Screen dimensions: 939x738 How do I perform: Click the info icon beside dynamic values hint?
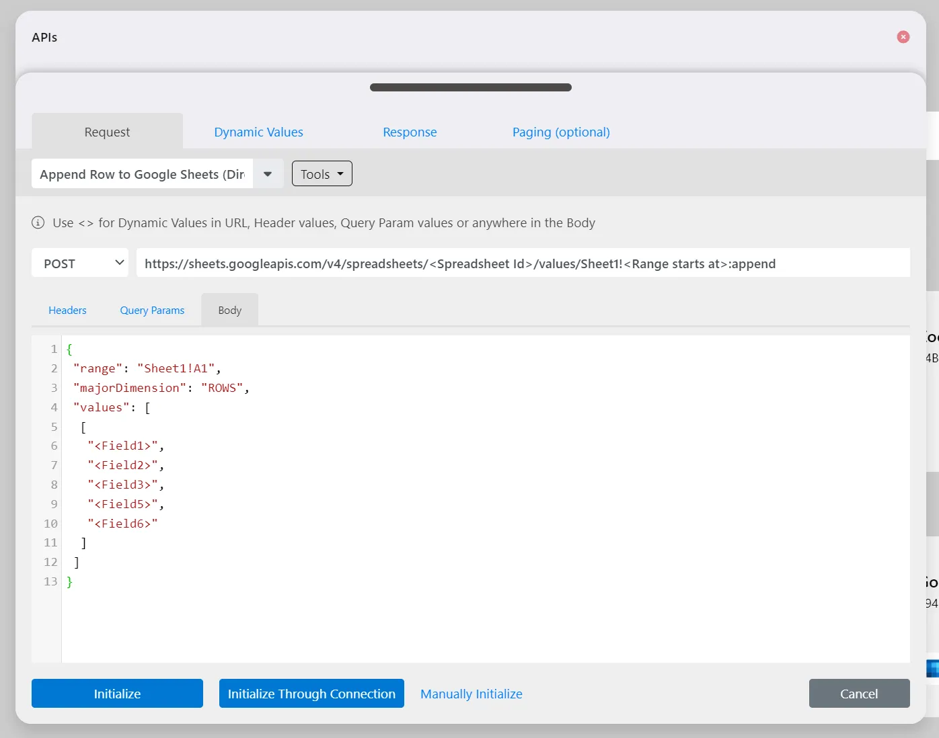coord(38,222)
